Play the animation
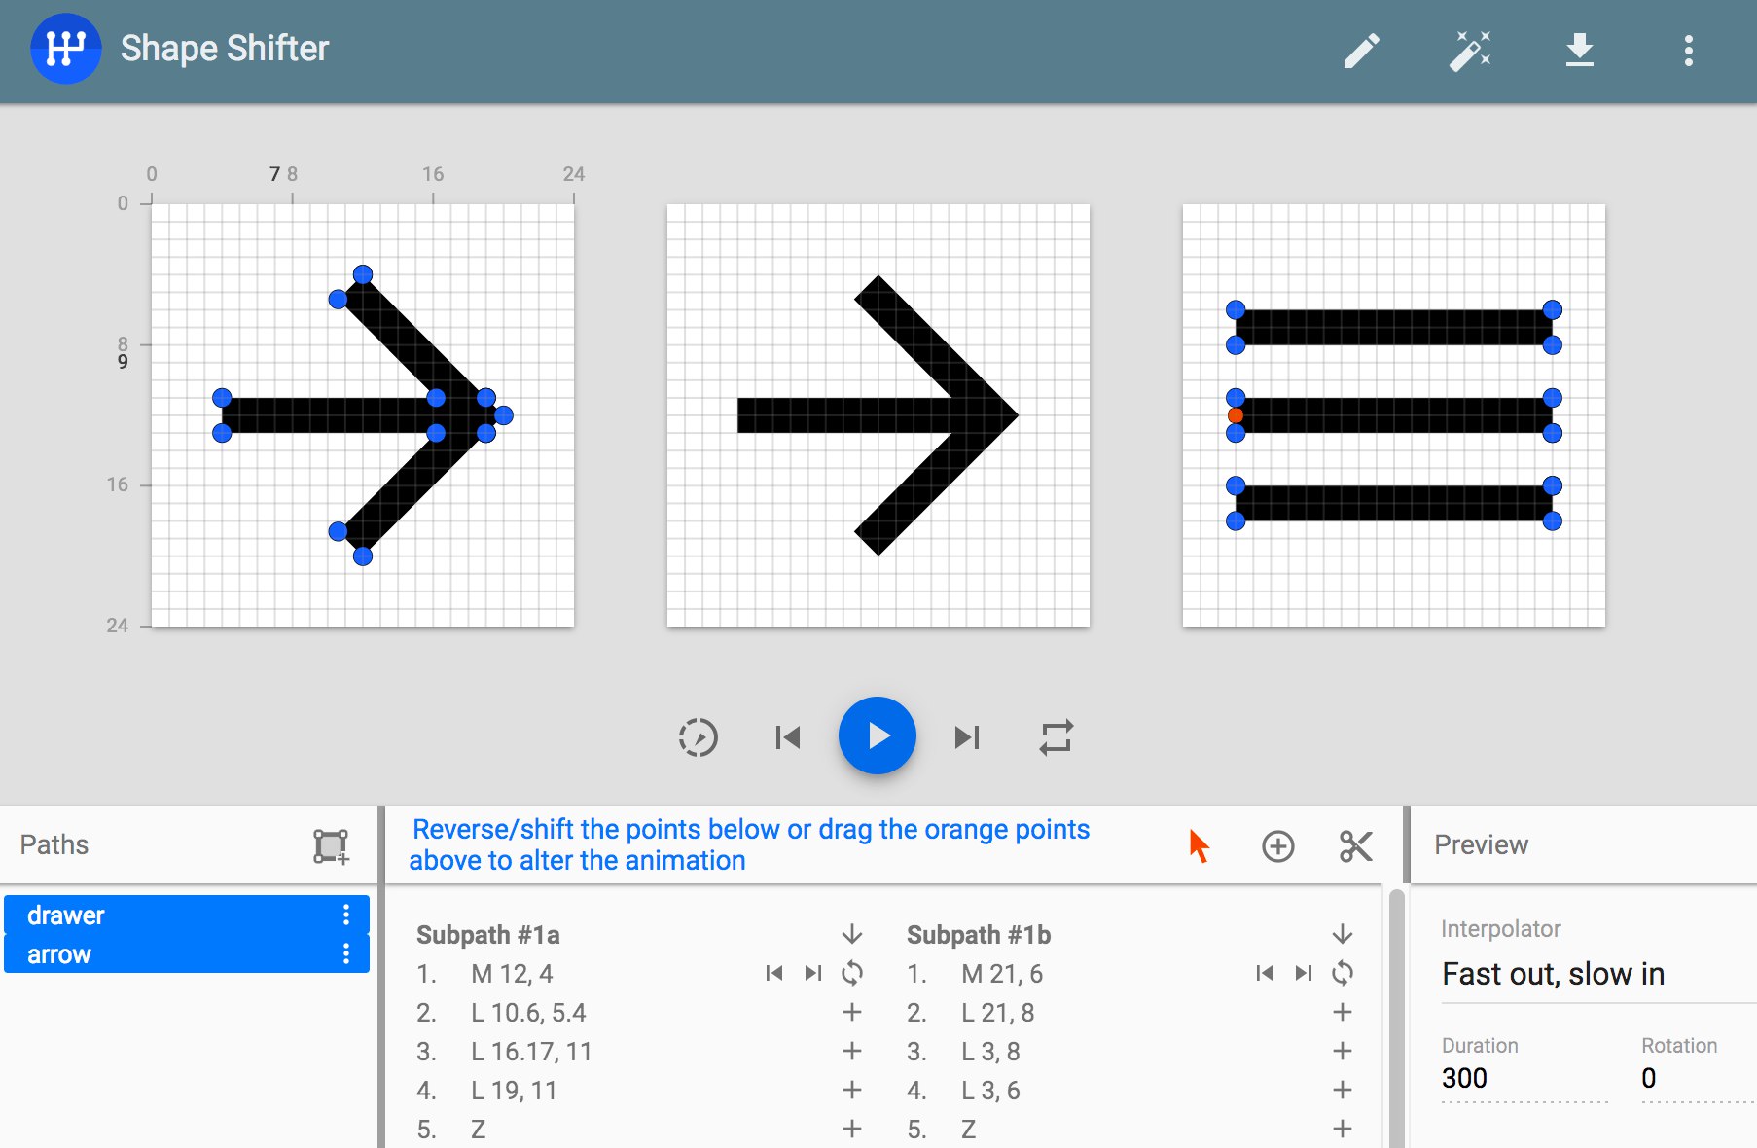The height and width of the screenshot is (1148, 1757). (x=878, y=735)
